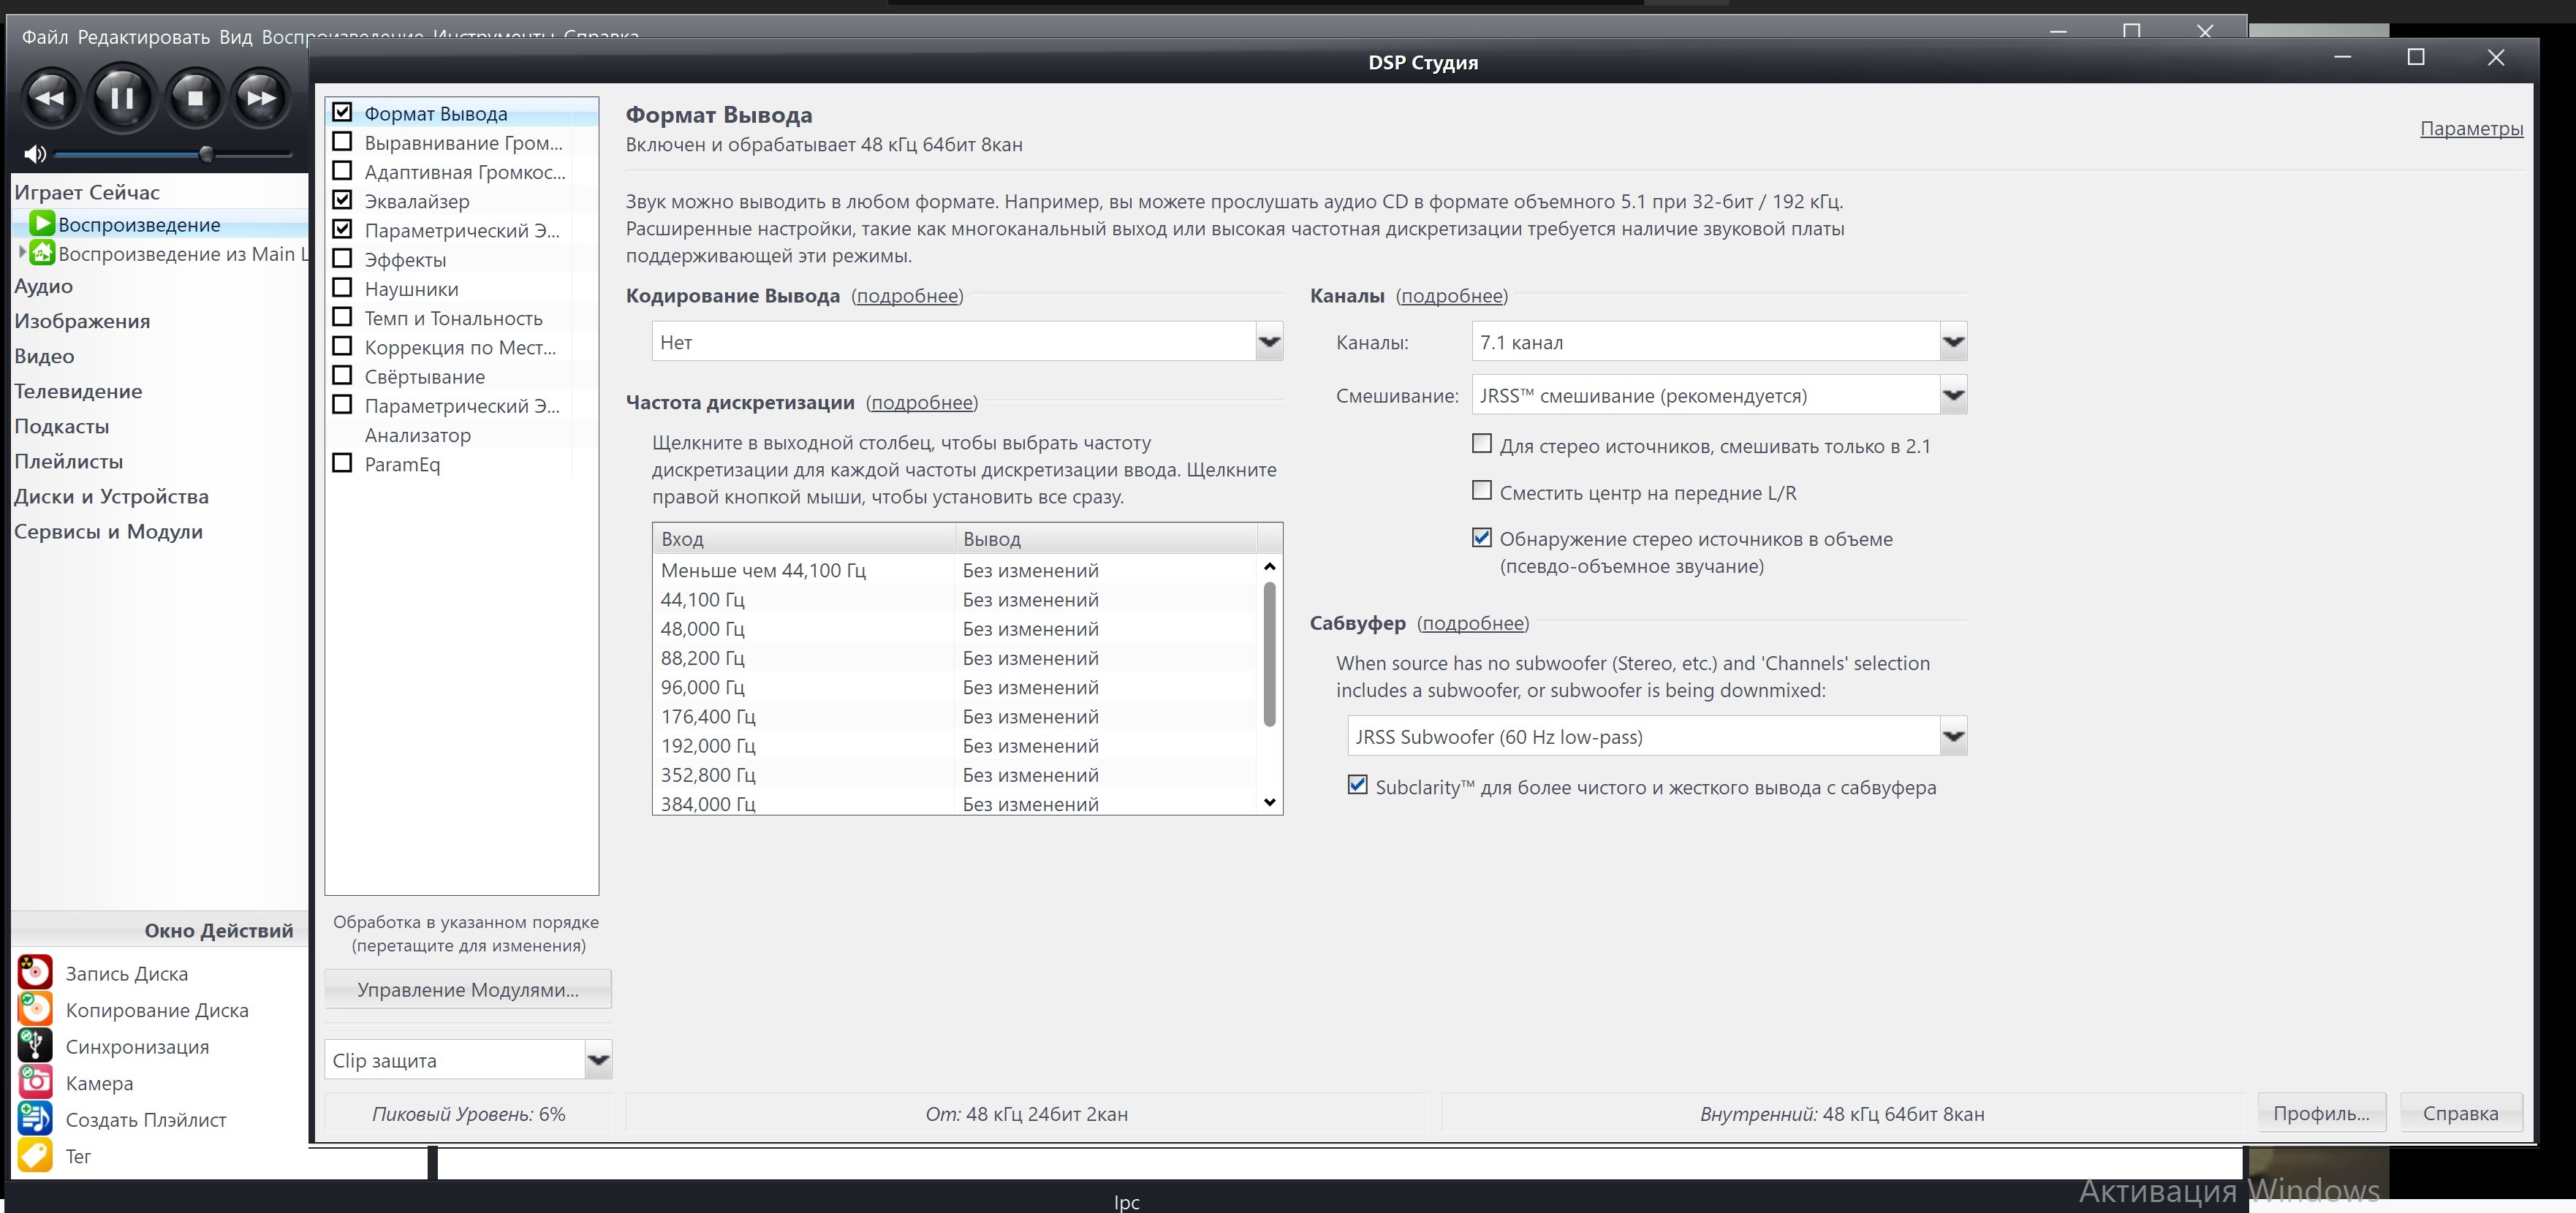Click the Синхронизация action icon
Screen dimensions: 2576x1213
35,1046
